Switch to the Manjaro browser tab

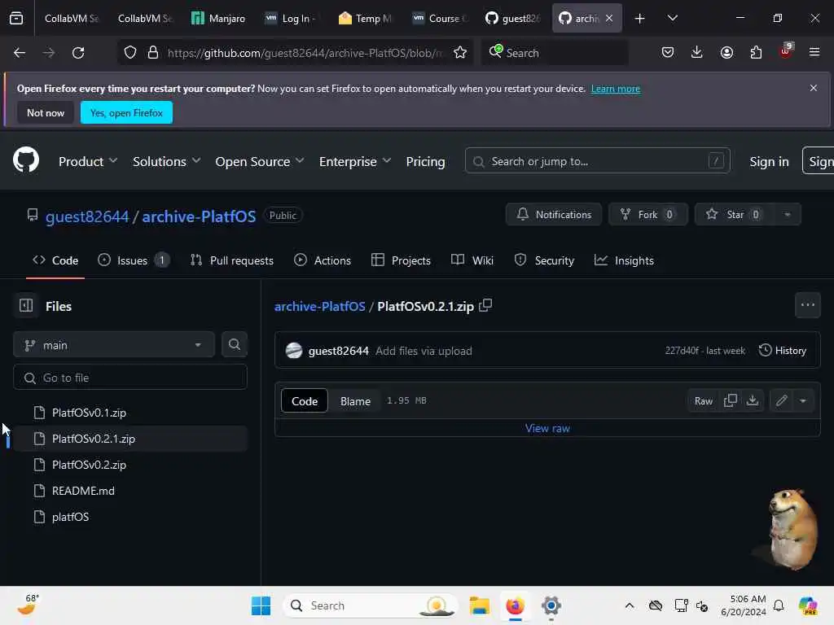[218, 18]
